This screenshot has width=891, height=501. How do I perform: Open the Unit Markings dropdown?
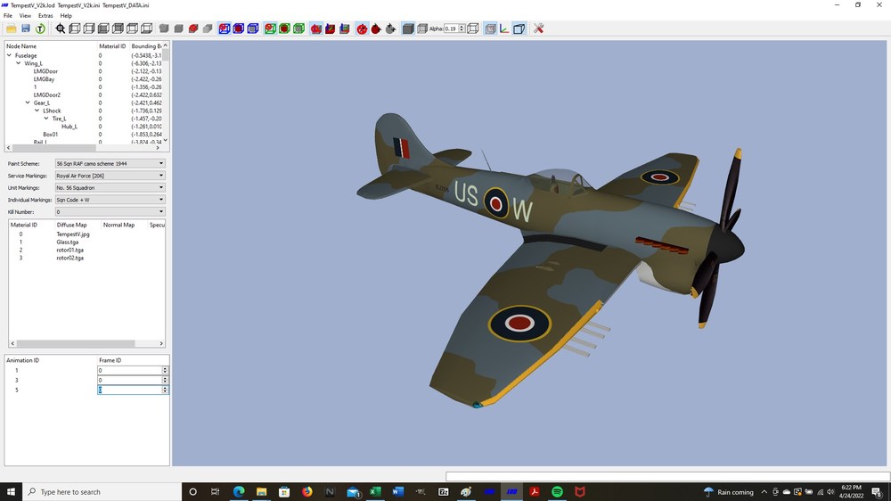(110, 188)
